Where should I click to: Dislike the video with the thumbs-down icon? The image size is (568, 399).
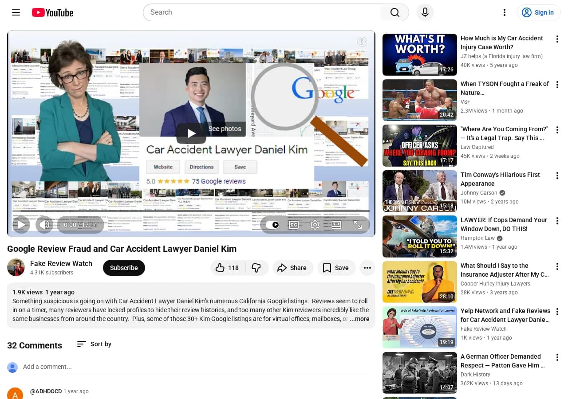coord(256,267)
